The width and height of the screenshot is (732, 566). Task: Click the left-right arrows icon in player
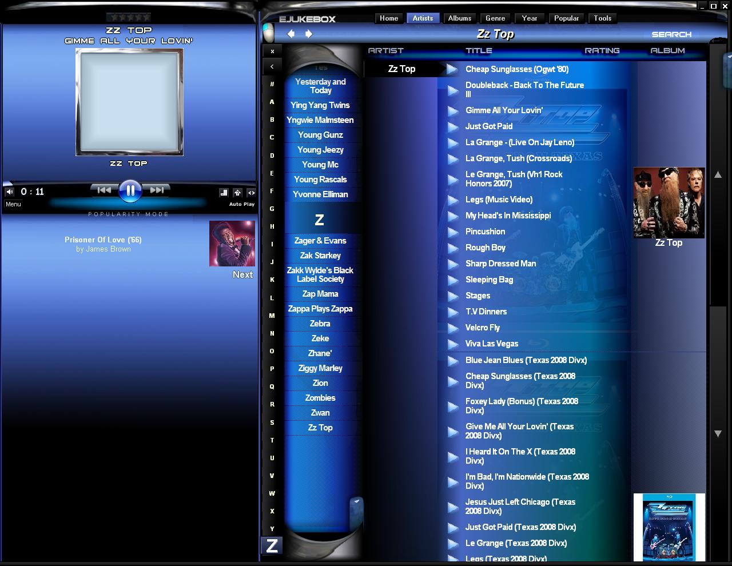[x=251, y=193]
